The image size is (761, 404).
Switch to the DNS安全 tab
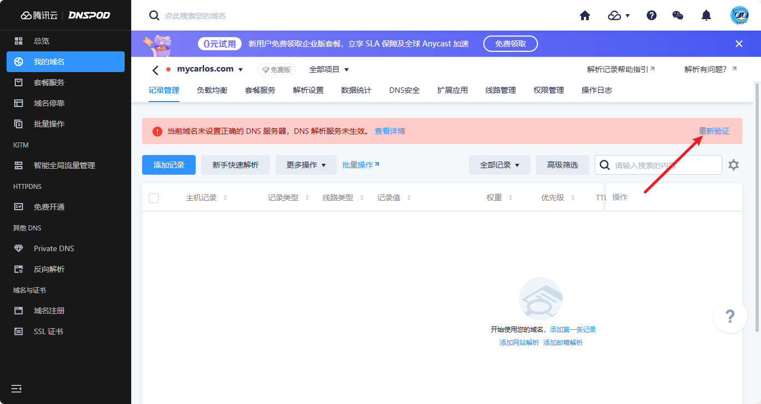(x=405, y=90)
